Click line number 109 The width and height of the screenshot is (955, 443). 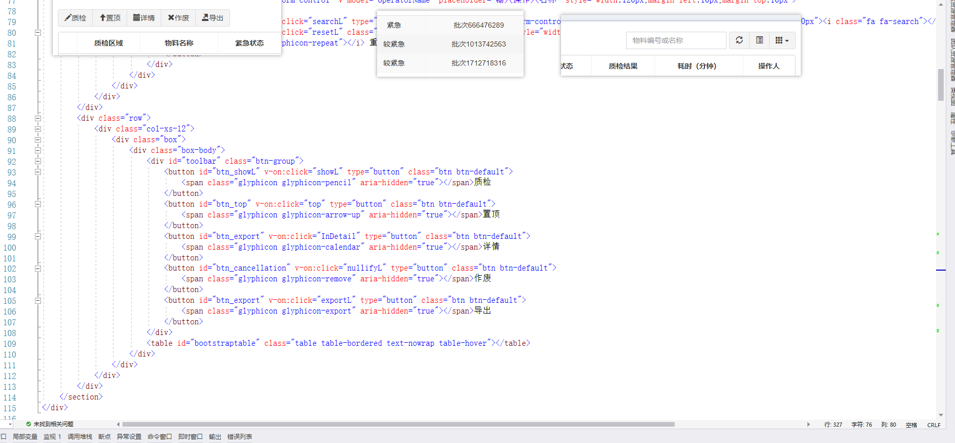point(10,344)
